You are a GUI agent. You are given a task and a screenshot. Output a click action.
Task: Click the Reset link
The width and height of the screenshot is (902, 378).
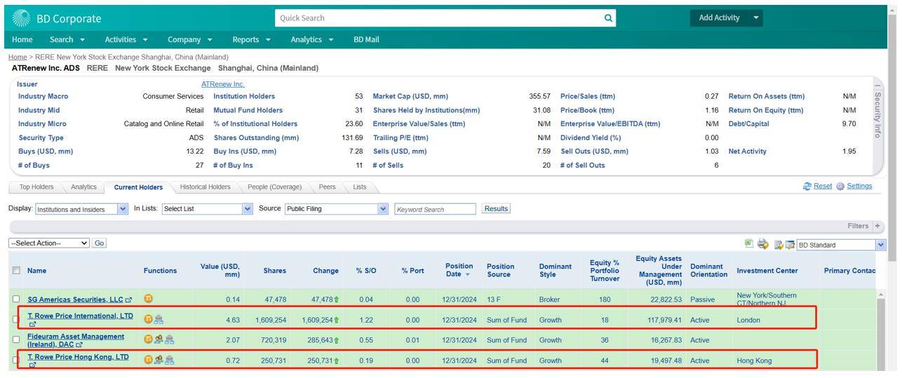coord(823,187)
